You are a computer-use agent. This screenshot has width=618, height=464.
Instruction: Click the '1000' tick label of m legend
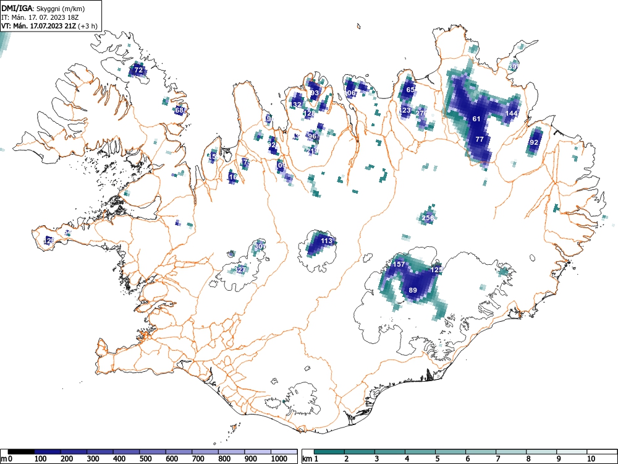tap(279, 459)
